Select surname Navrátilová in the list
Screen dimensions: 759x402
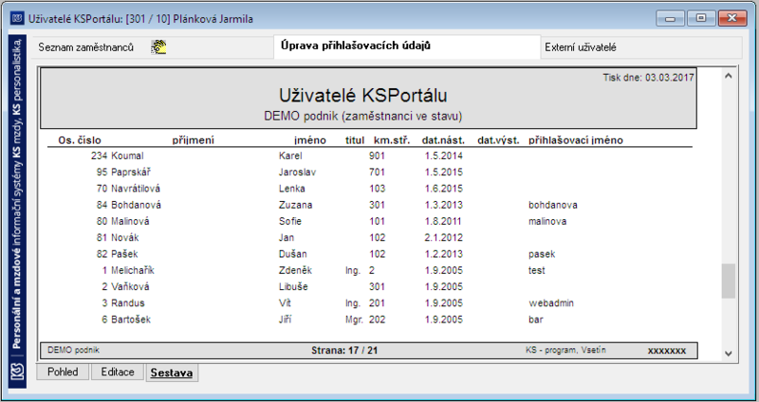click(x=136, y=189)
